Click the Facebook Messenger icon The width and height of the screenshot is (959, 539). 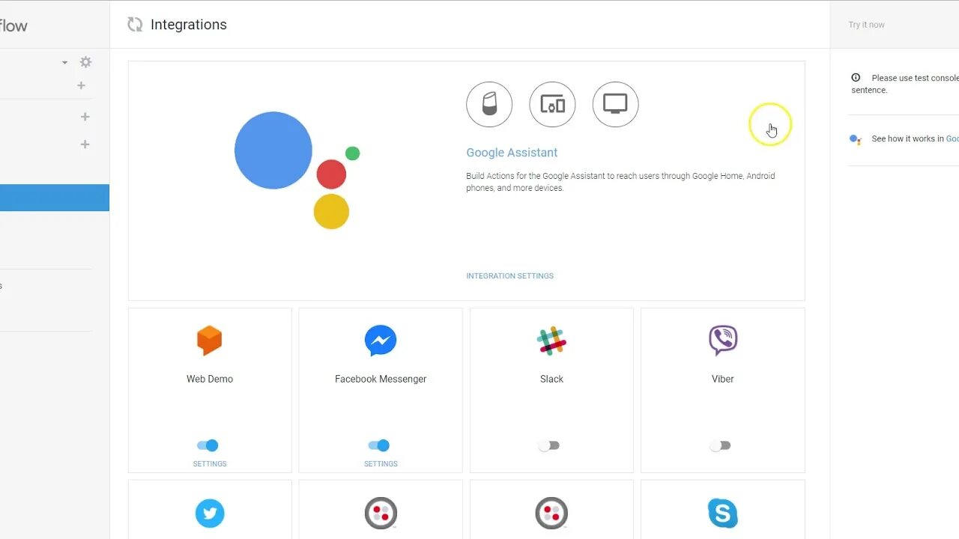click(x=381, y=341)
